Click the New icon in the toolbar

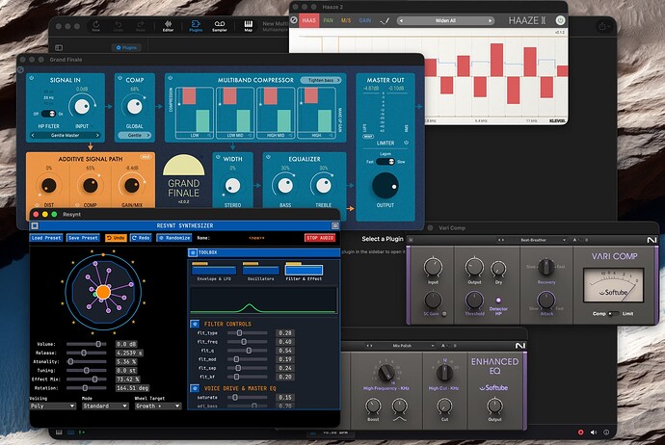point(95,26)
